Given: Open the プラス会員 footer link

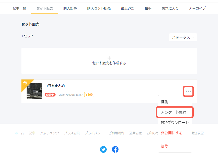Looking at the screenshot, I should coord(72,133).
